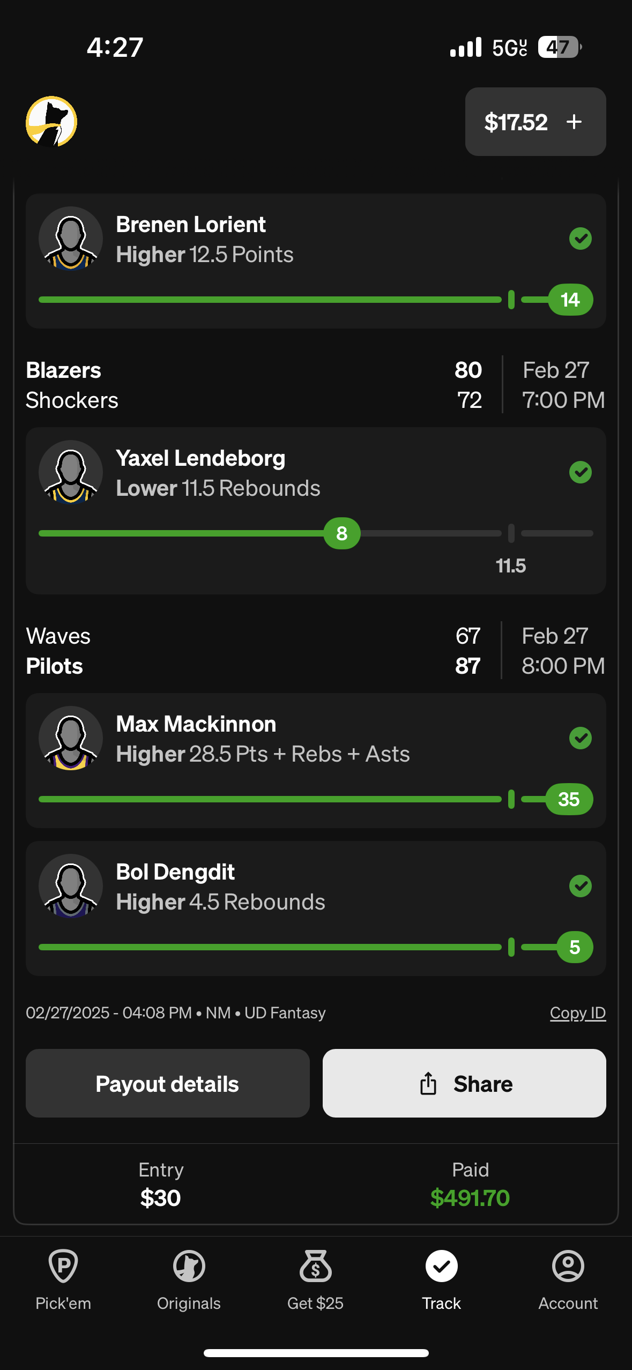This screenshot has width=632, height=1370.
Task: Tap Yaxel Lendeborg's green win checkmark
Action: click(580, 472)
